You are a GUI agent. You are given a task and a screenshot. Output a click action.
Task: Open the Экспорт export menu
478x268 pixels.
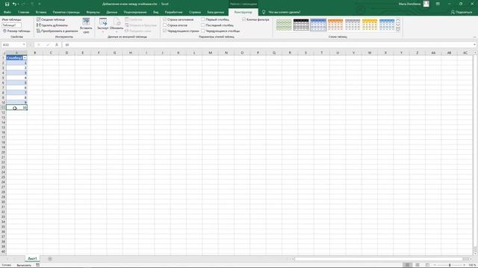[103, 25]
